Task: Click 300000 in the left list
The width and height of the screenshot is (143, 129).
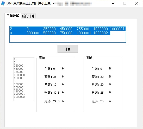Action: (18, 84)
